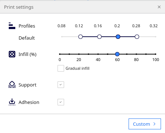
Task: Set infill to 20 percent on slider
Action: (x=79, y=54)
